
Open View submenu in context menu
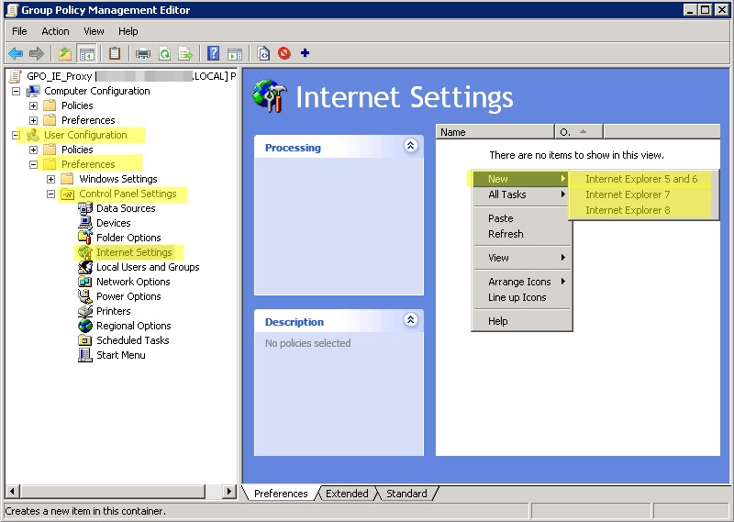pyautogui.click(x=521, y=258)
